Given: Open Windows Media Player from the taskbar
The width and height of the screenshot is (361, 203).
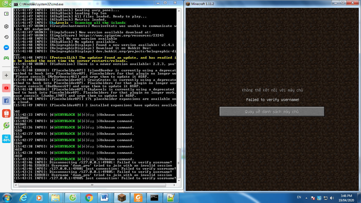Looking at the screenshot, I should pyautogui.click(x=39, y=197).
